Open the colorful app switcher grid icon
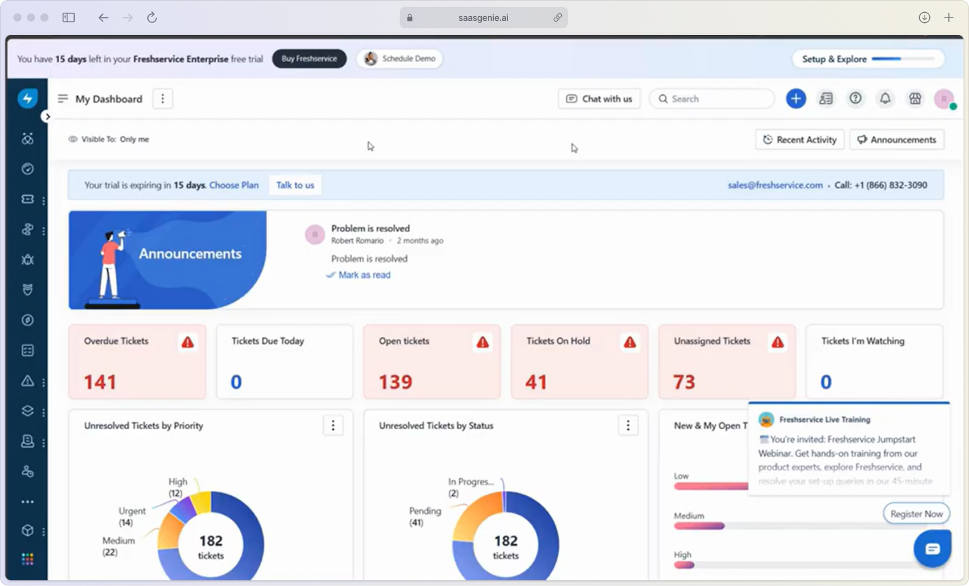This screenshot has height=586, width=969. pyautogui.click(x=28, y=559)
